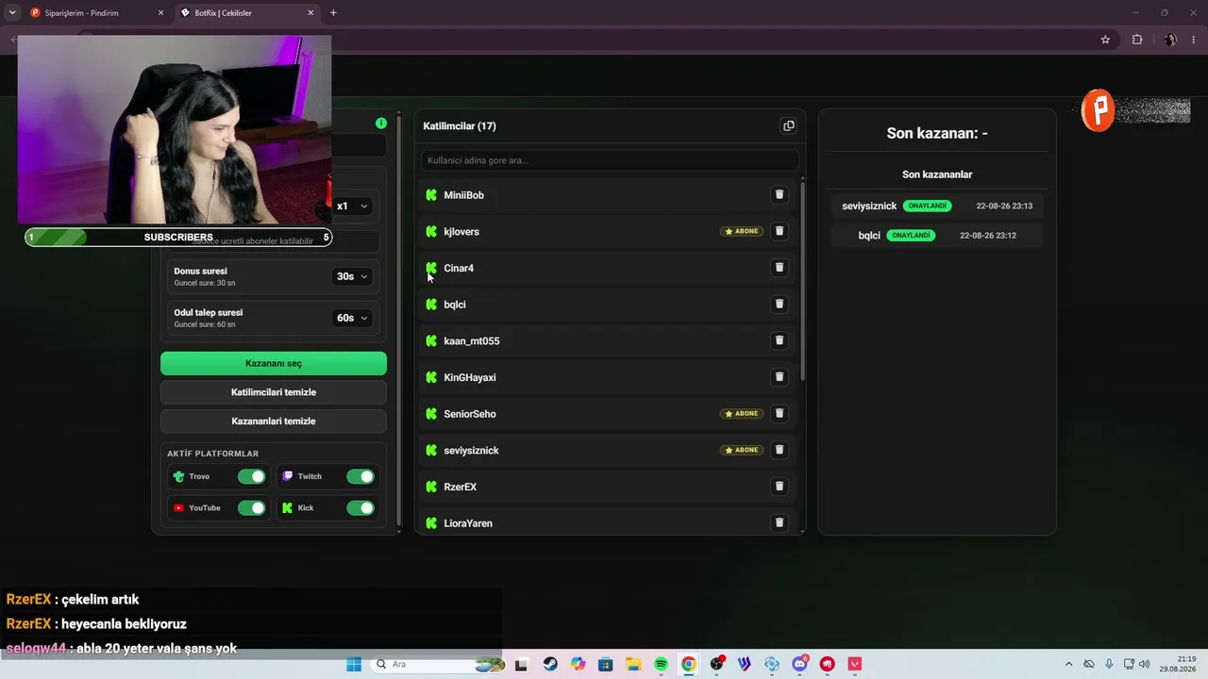This screenshot has height=679, width=1208.
Task: Click the participant search field
Action: (x=610, y=160)
